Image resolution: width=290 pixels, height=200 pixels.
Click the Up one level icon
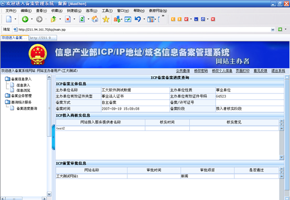coord(53,19)
